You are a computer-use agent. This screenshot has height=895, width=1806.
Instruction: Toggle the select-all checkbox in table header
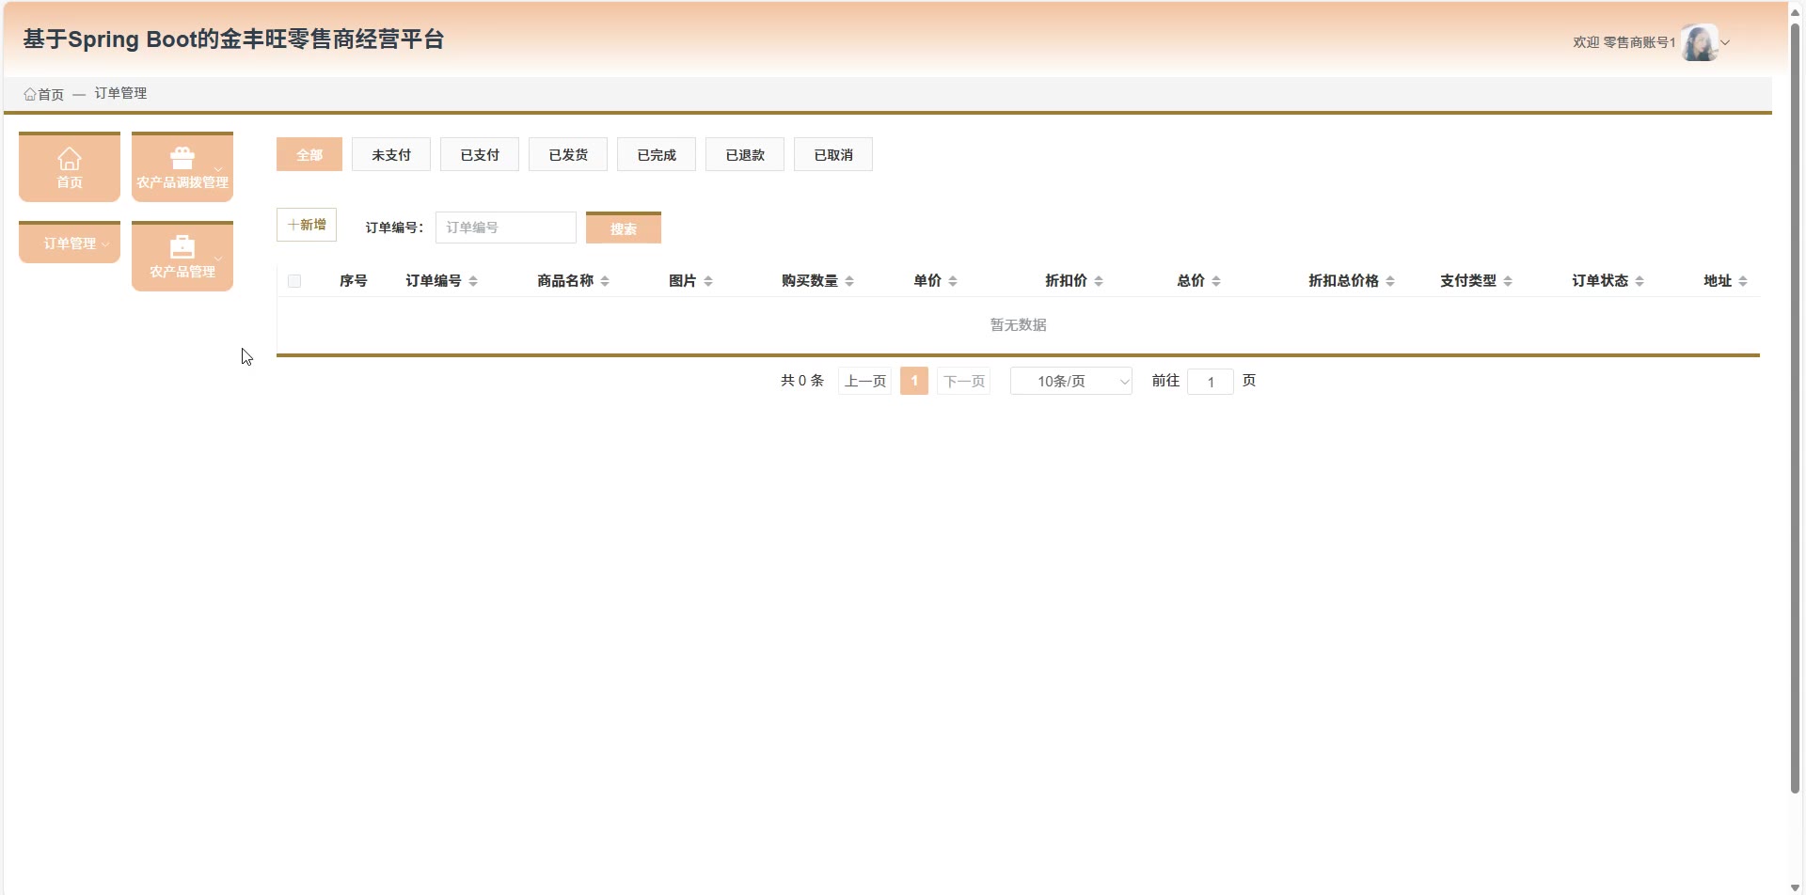coord(294,281)
